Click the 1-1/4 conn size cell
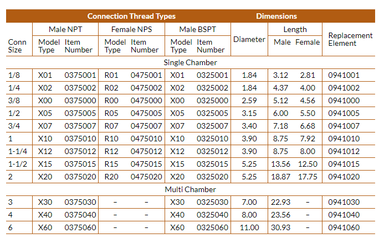 point(18,151)
